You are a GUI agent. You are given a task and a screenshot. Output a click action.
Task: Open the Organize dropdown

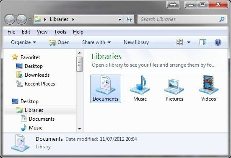click(x=23, y=42)
